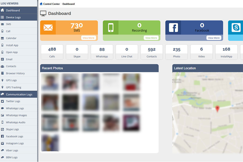Click View More under Facebook
Image resolution: width=243 pixels, height=162 pixels.
pos(214,38)
